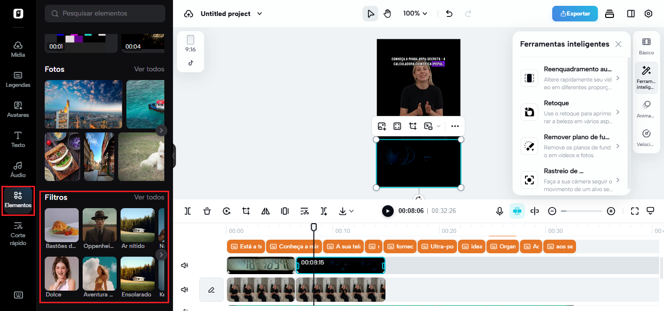This screenshot has height=311, width=664.
Task: Activate the hand pan tool
Action: click(387, 14)
